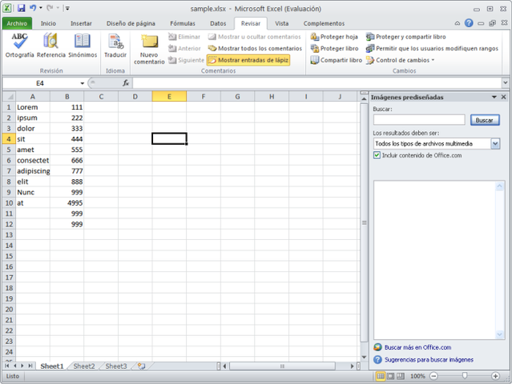This screenshot has height=384, width=512.
Task: Switch to the Insertar tab
Action: pos(81,23)
